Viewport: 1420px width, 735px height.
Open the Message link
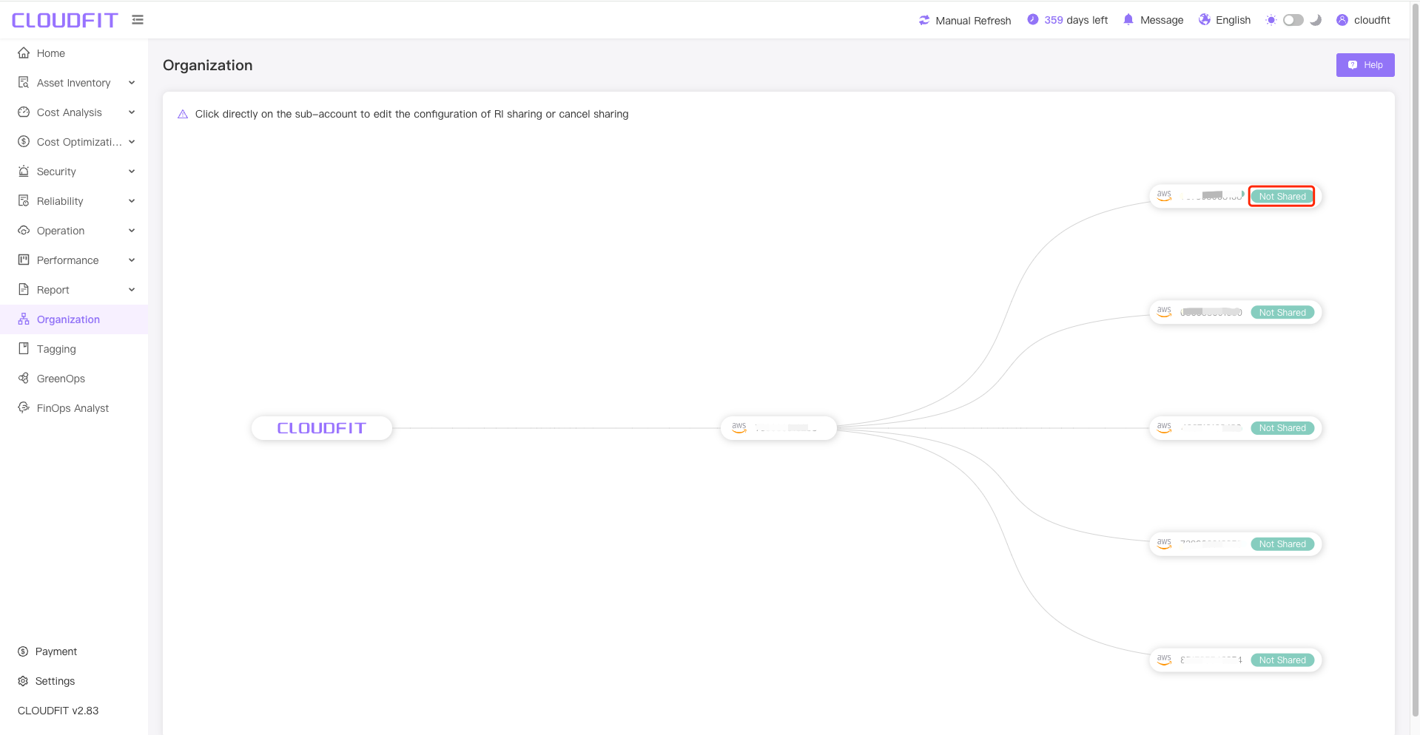(1162, 20)
